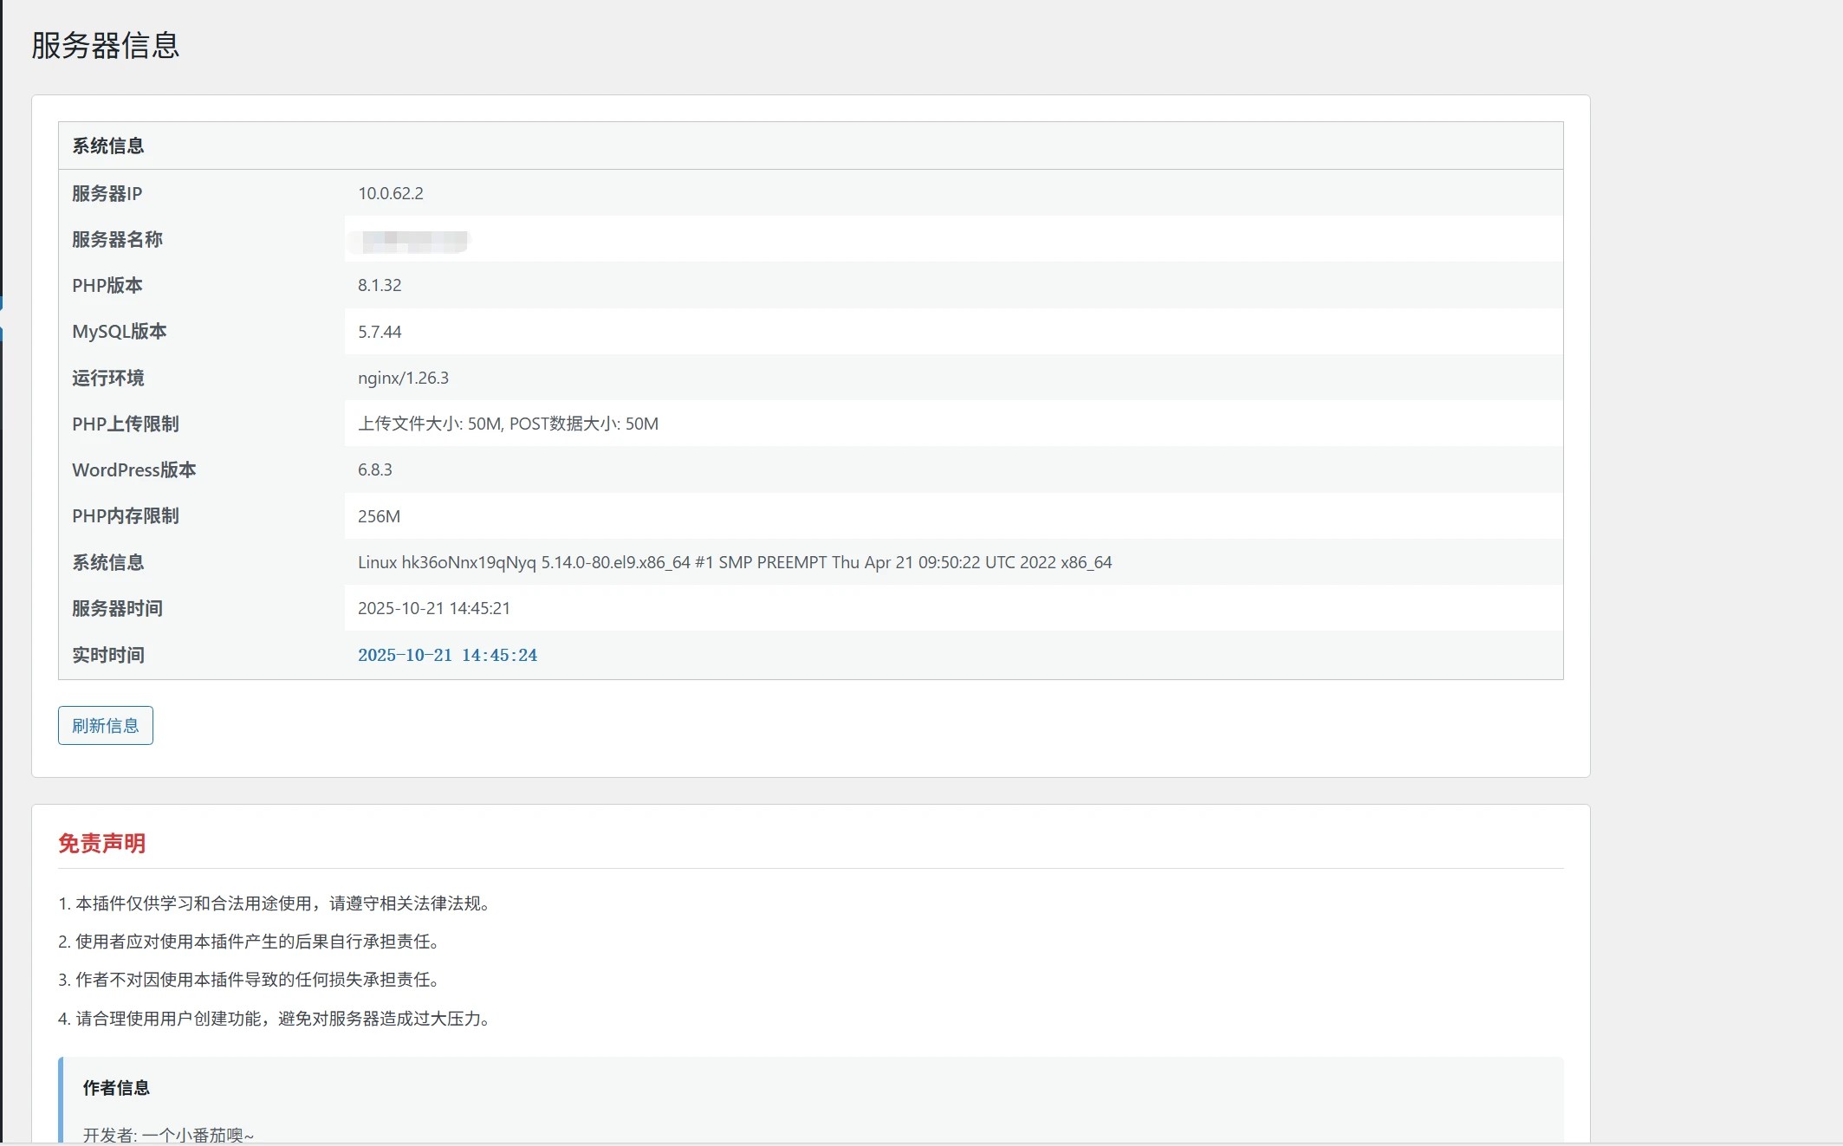Screen dimensions: 1843x1146
Task: Click the blue real-time clock value
Action: point(447,655)
